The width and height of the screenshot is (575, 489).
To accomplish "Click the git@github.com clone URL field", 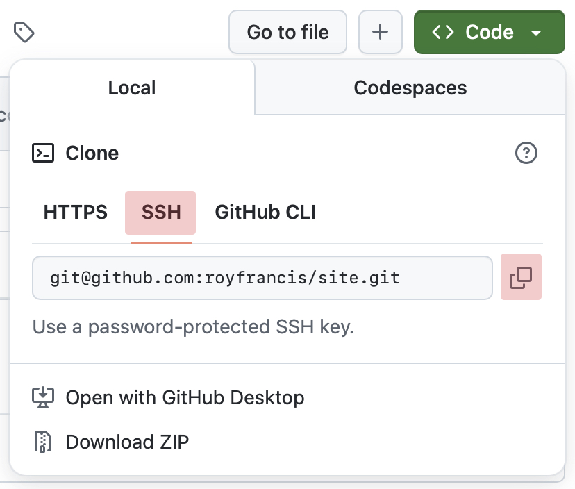I will tap(262, 278).
